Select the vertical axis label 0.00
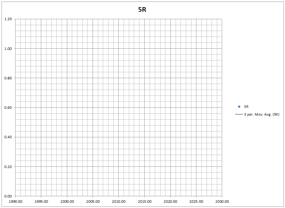This screenshot has width=285, height=208. coord(8,196)
